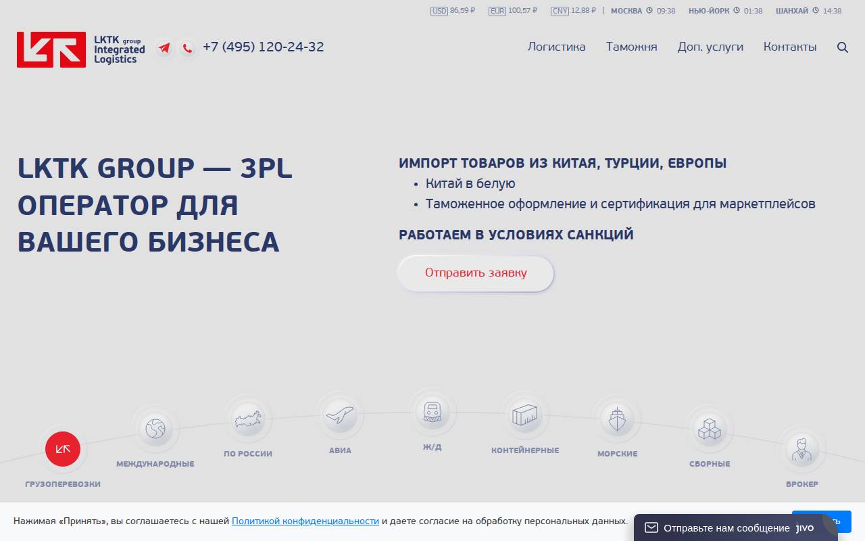Viewport: 865px width, 541px height.
Task: Choose the Морские ship icon
Action: tap(617, 419)
